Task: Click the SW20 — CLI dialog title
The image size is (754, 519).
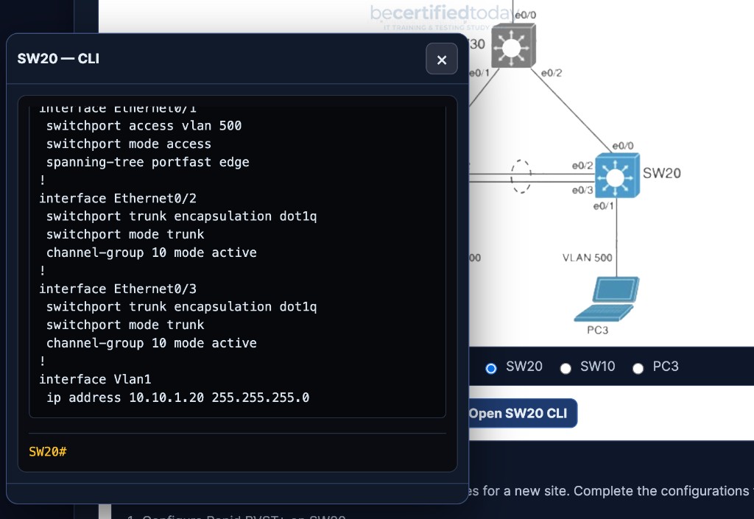Action: 58,57
